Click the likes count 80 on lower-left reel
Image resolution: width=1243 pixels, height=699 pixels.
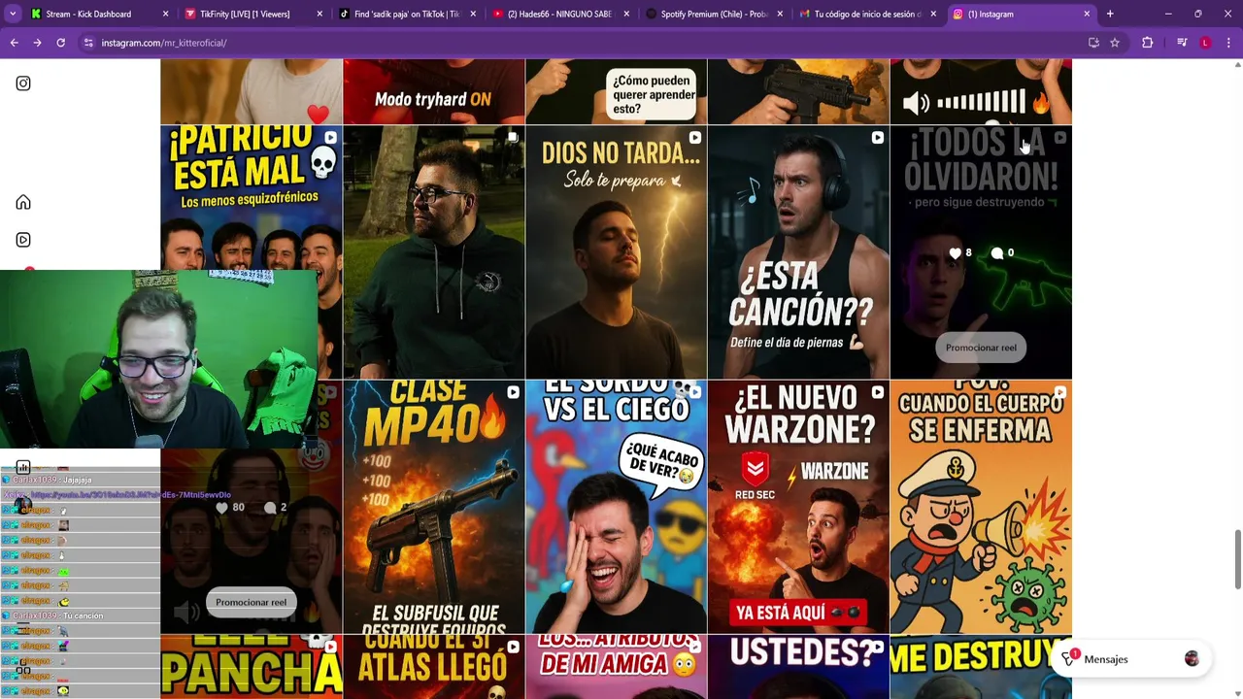coord(230,507)
